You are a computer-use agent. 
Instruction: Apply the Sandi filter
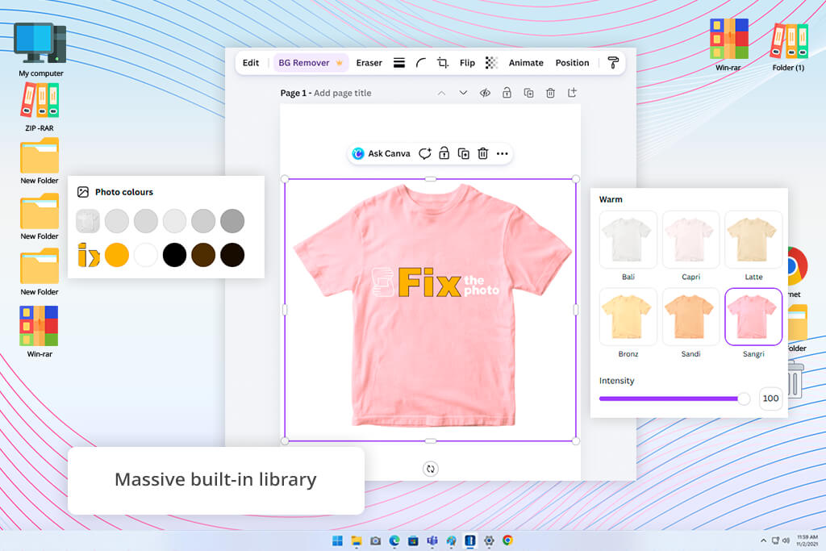(690, 317)
